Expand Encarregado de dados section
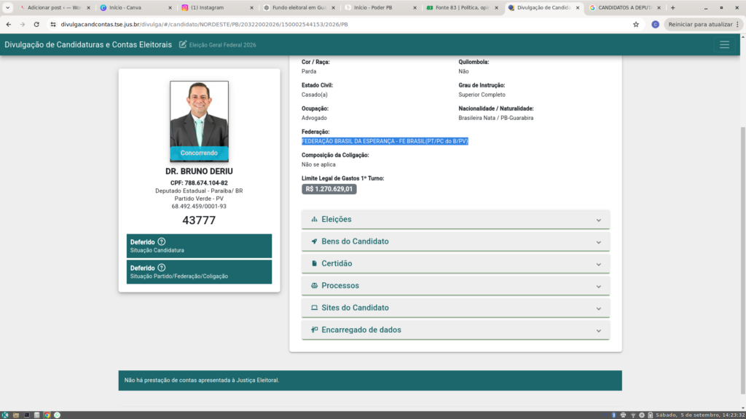Screen dimensions: 746x419 [x=455, y=330]
